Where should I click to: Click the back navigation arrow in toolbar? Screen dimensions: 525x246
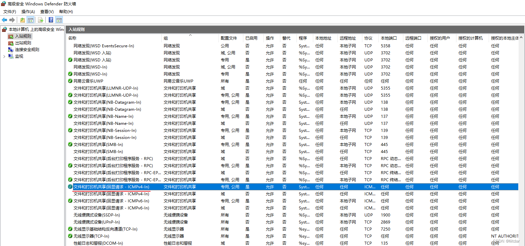pos(4,20)
